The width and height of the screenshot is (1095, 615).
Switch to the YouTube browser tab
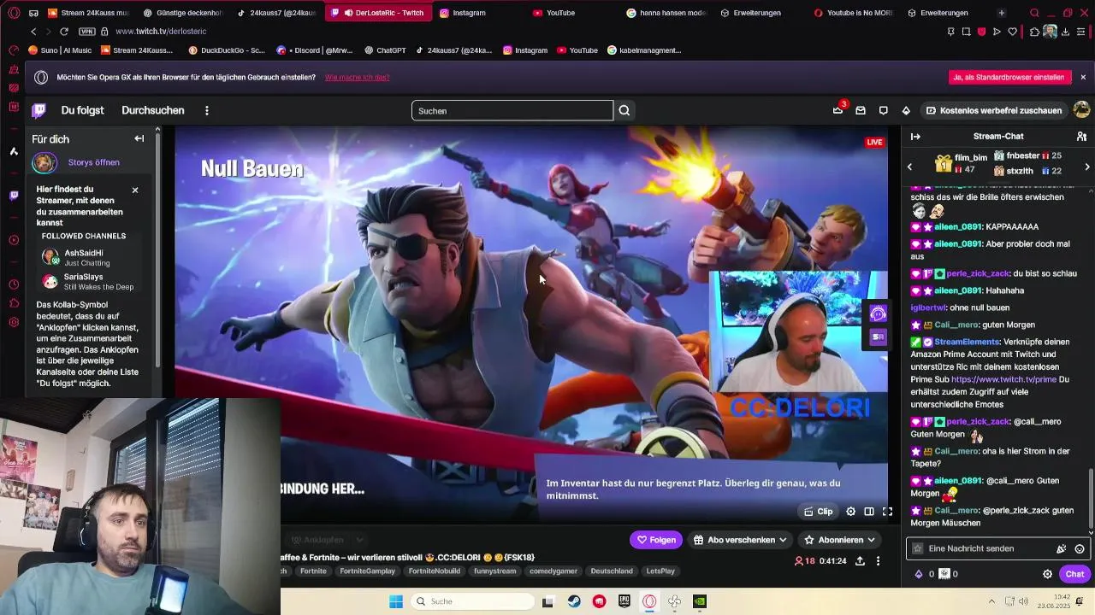point(560,13)
